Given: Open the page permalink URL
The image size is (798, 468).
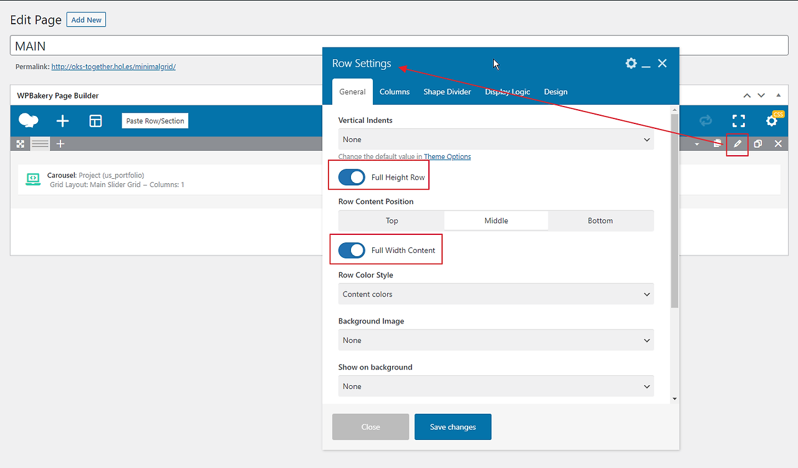Looking at the screenshot, I should (x=113, y=67).
